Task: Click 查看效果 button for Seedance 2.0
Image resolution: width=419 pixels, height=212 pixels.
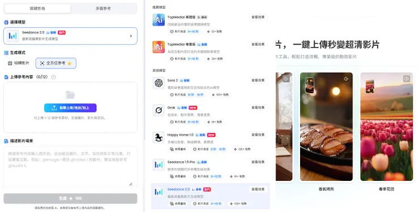Action: click(x=258, y=189)
